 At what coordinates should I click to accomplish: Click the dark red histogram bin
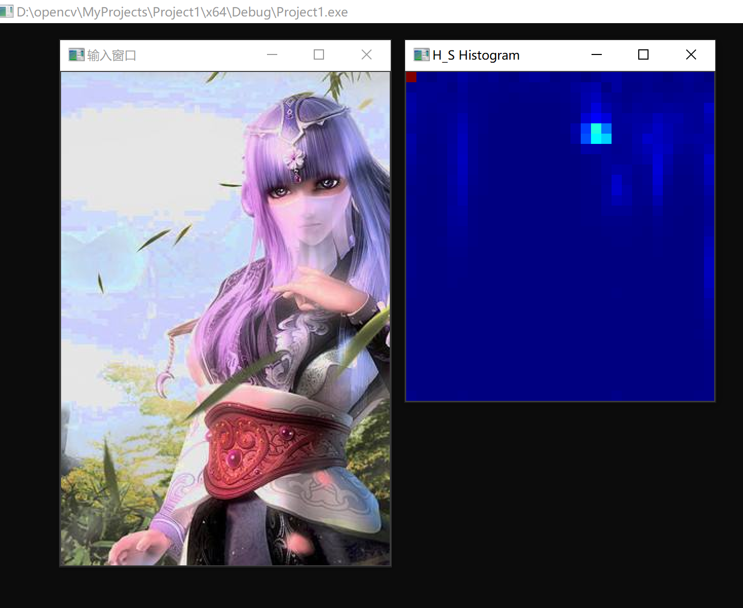coord(411,77)
